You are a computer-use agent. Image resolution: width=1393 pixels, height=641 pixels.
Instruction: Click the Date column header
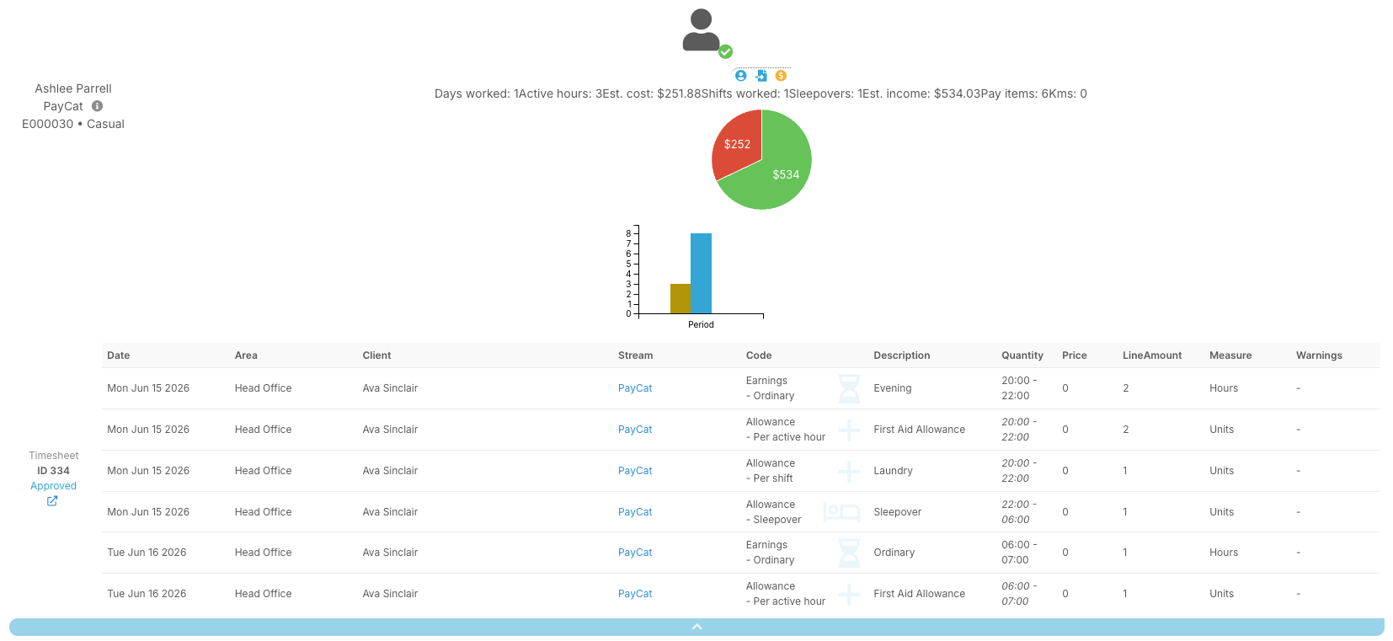click(119, 355)
